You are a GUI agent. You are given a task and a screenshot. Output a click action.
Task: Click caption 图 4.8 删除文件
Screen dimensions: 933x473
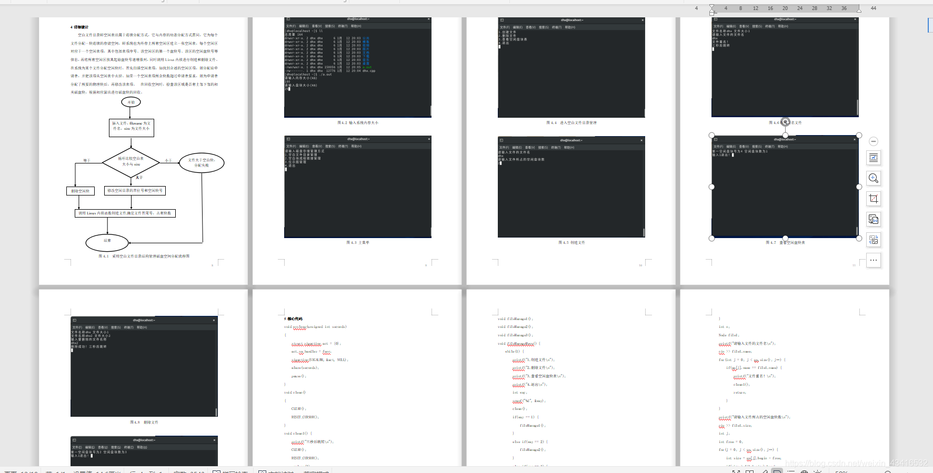pos(144,422)
